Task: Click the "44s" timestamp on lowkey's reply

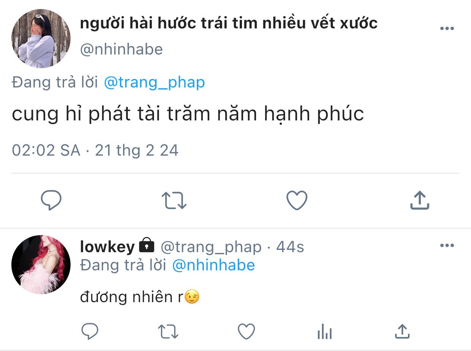Action: click(x=290, y=247)
